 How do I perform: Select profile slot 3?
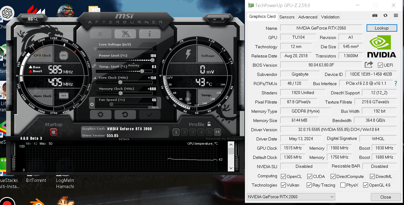pos(192,132)
